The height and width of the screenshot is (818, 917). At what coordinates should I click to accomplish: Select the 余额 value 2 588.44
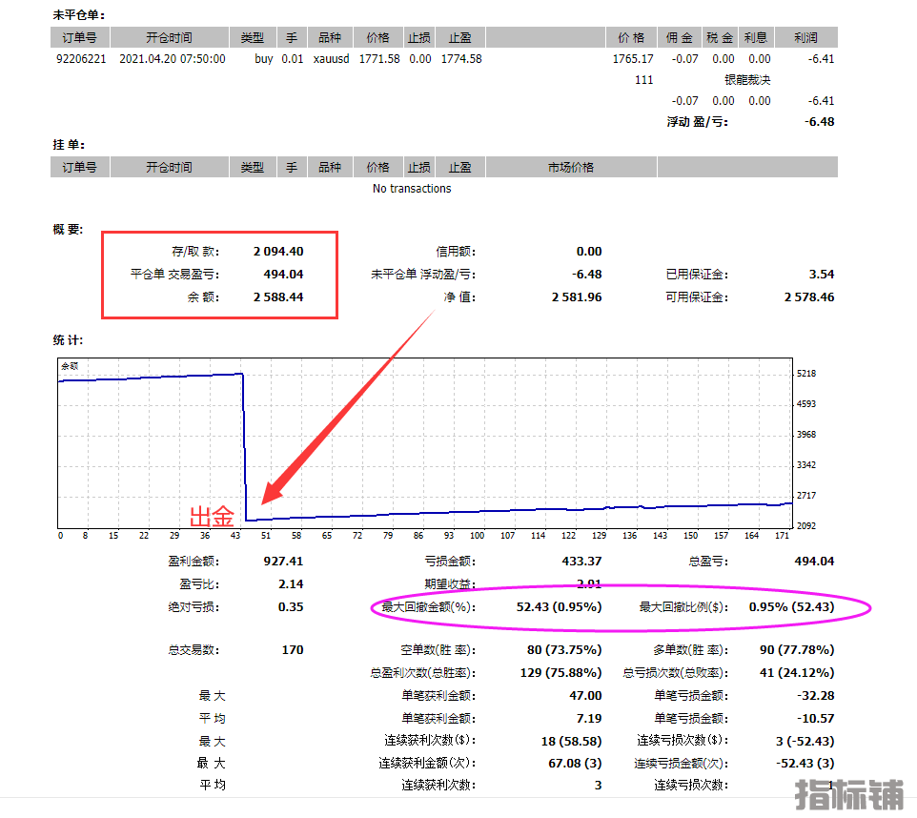click(x=278, y=297)
